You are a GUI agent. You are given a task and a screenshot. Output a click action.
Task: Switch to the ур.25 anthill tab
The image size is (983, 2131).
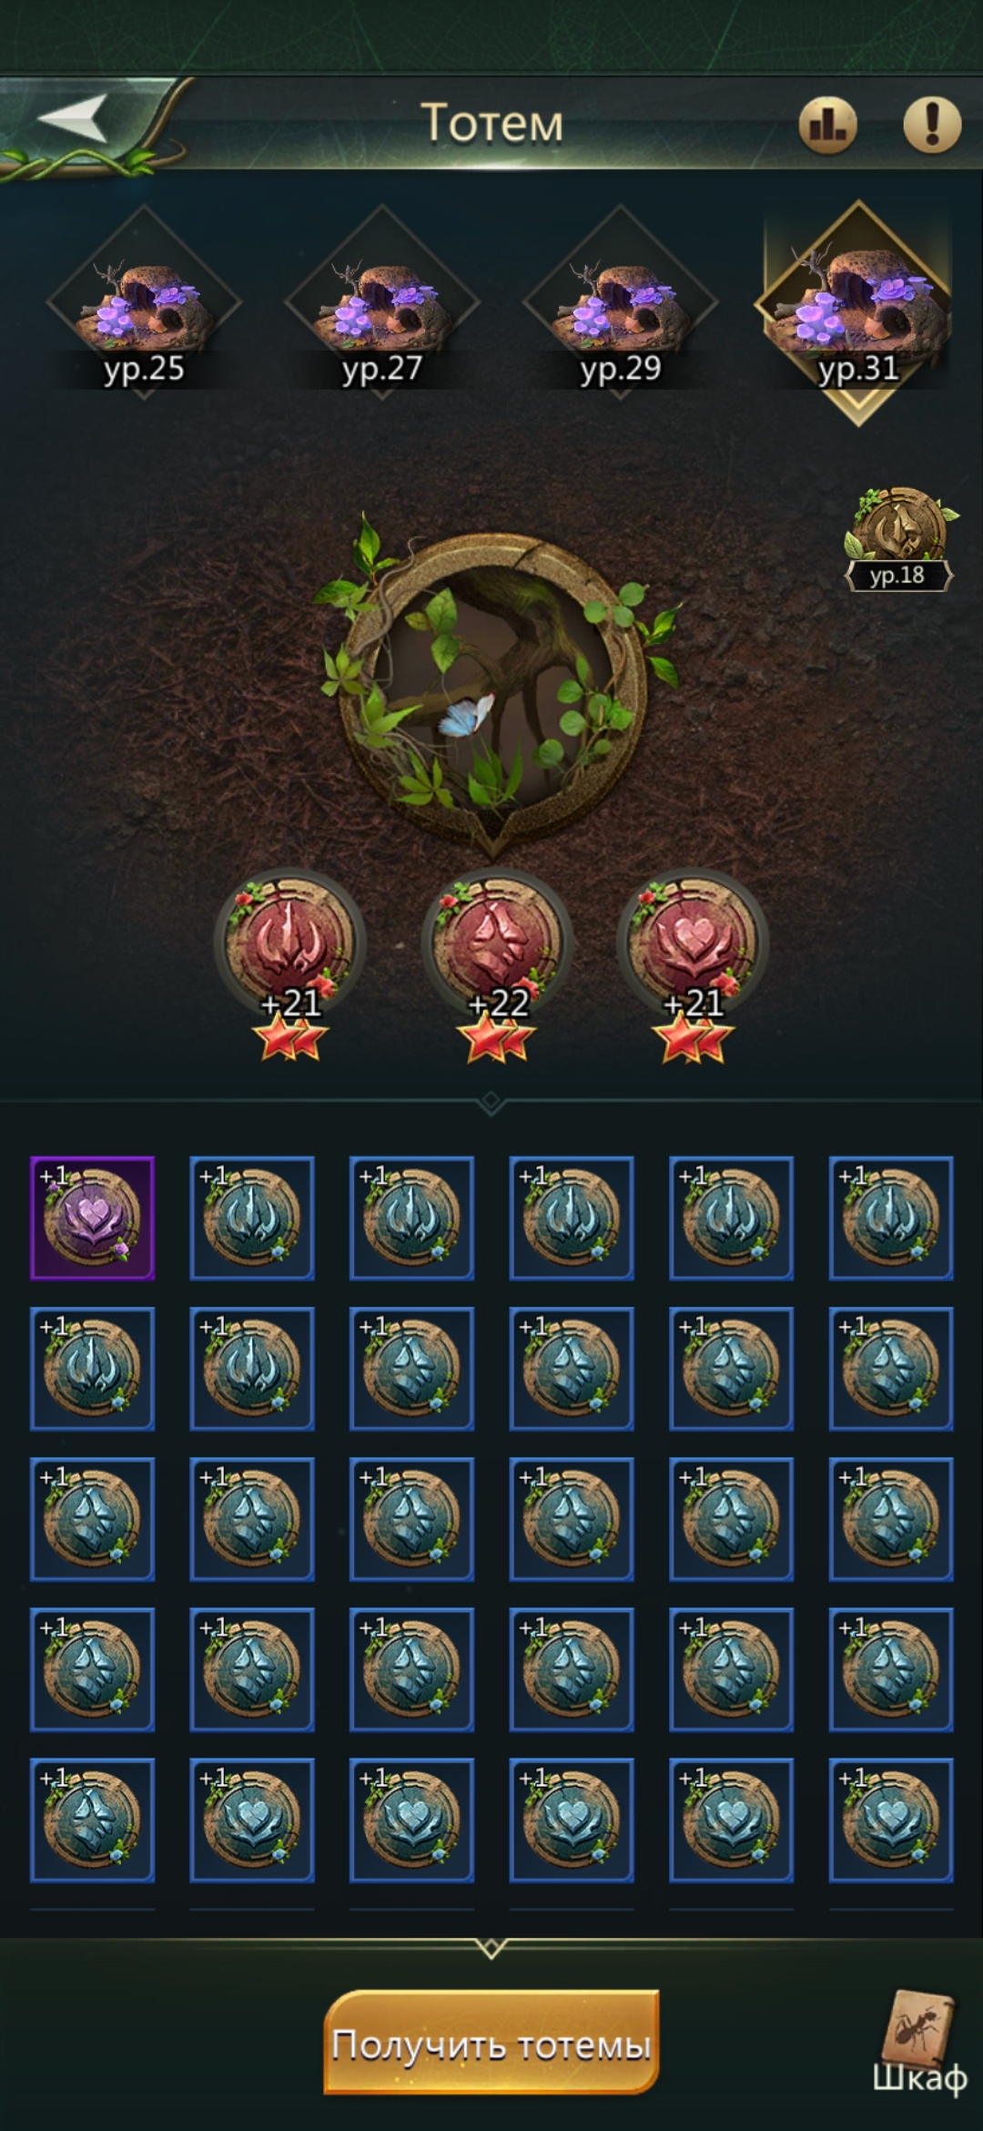(144, 302)
